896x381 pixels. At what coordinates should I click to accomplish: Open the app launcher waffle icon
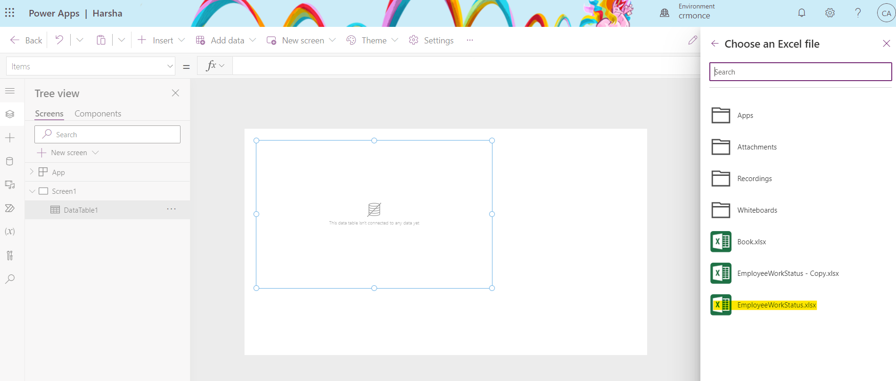tap(10, 13)
